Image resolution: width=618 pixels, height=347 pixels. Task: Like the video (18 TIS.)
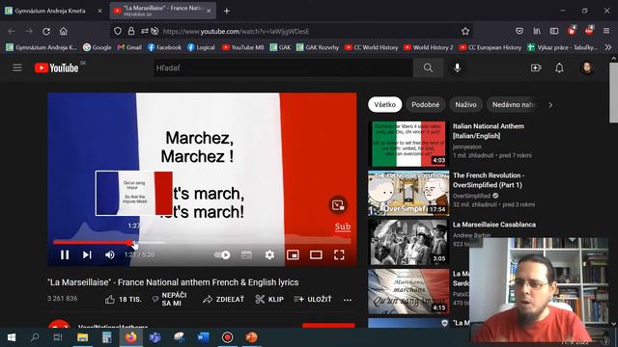[124, 300]
